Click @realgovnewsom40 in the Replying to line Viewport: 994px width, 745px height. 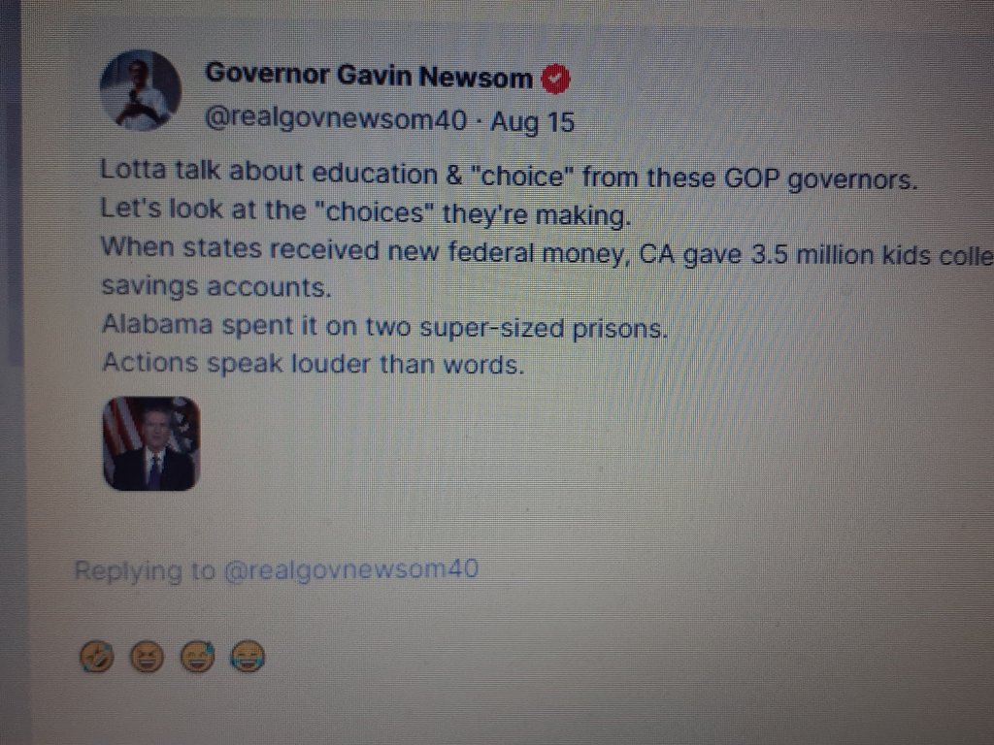350,569
